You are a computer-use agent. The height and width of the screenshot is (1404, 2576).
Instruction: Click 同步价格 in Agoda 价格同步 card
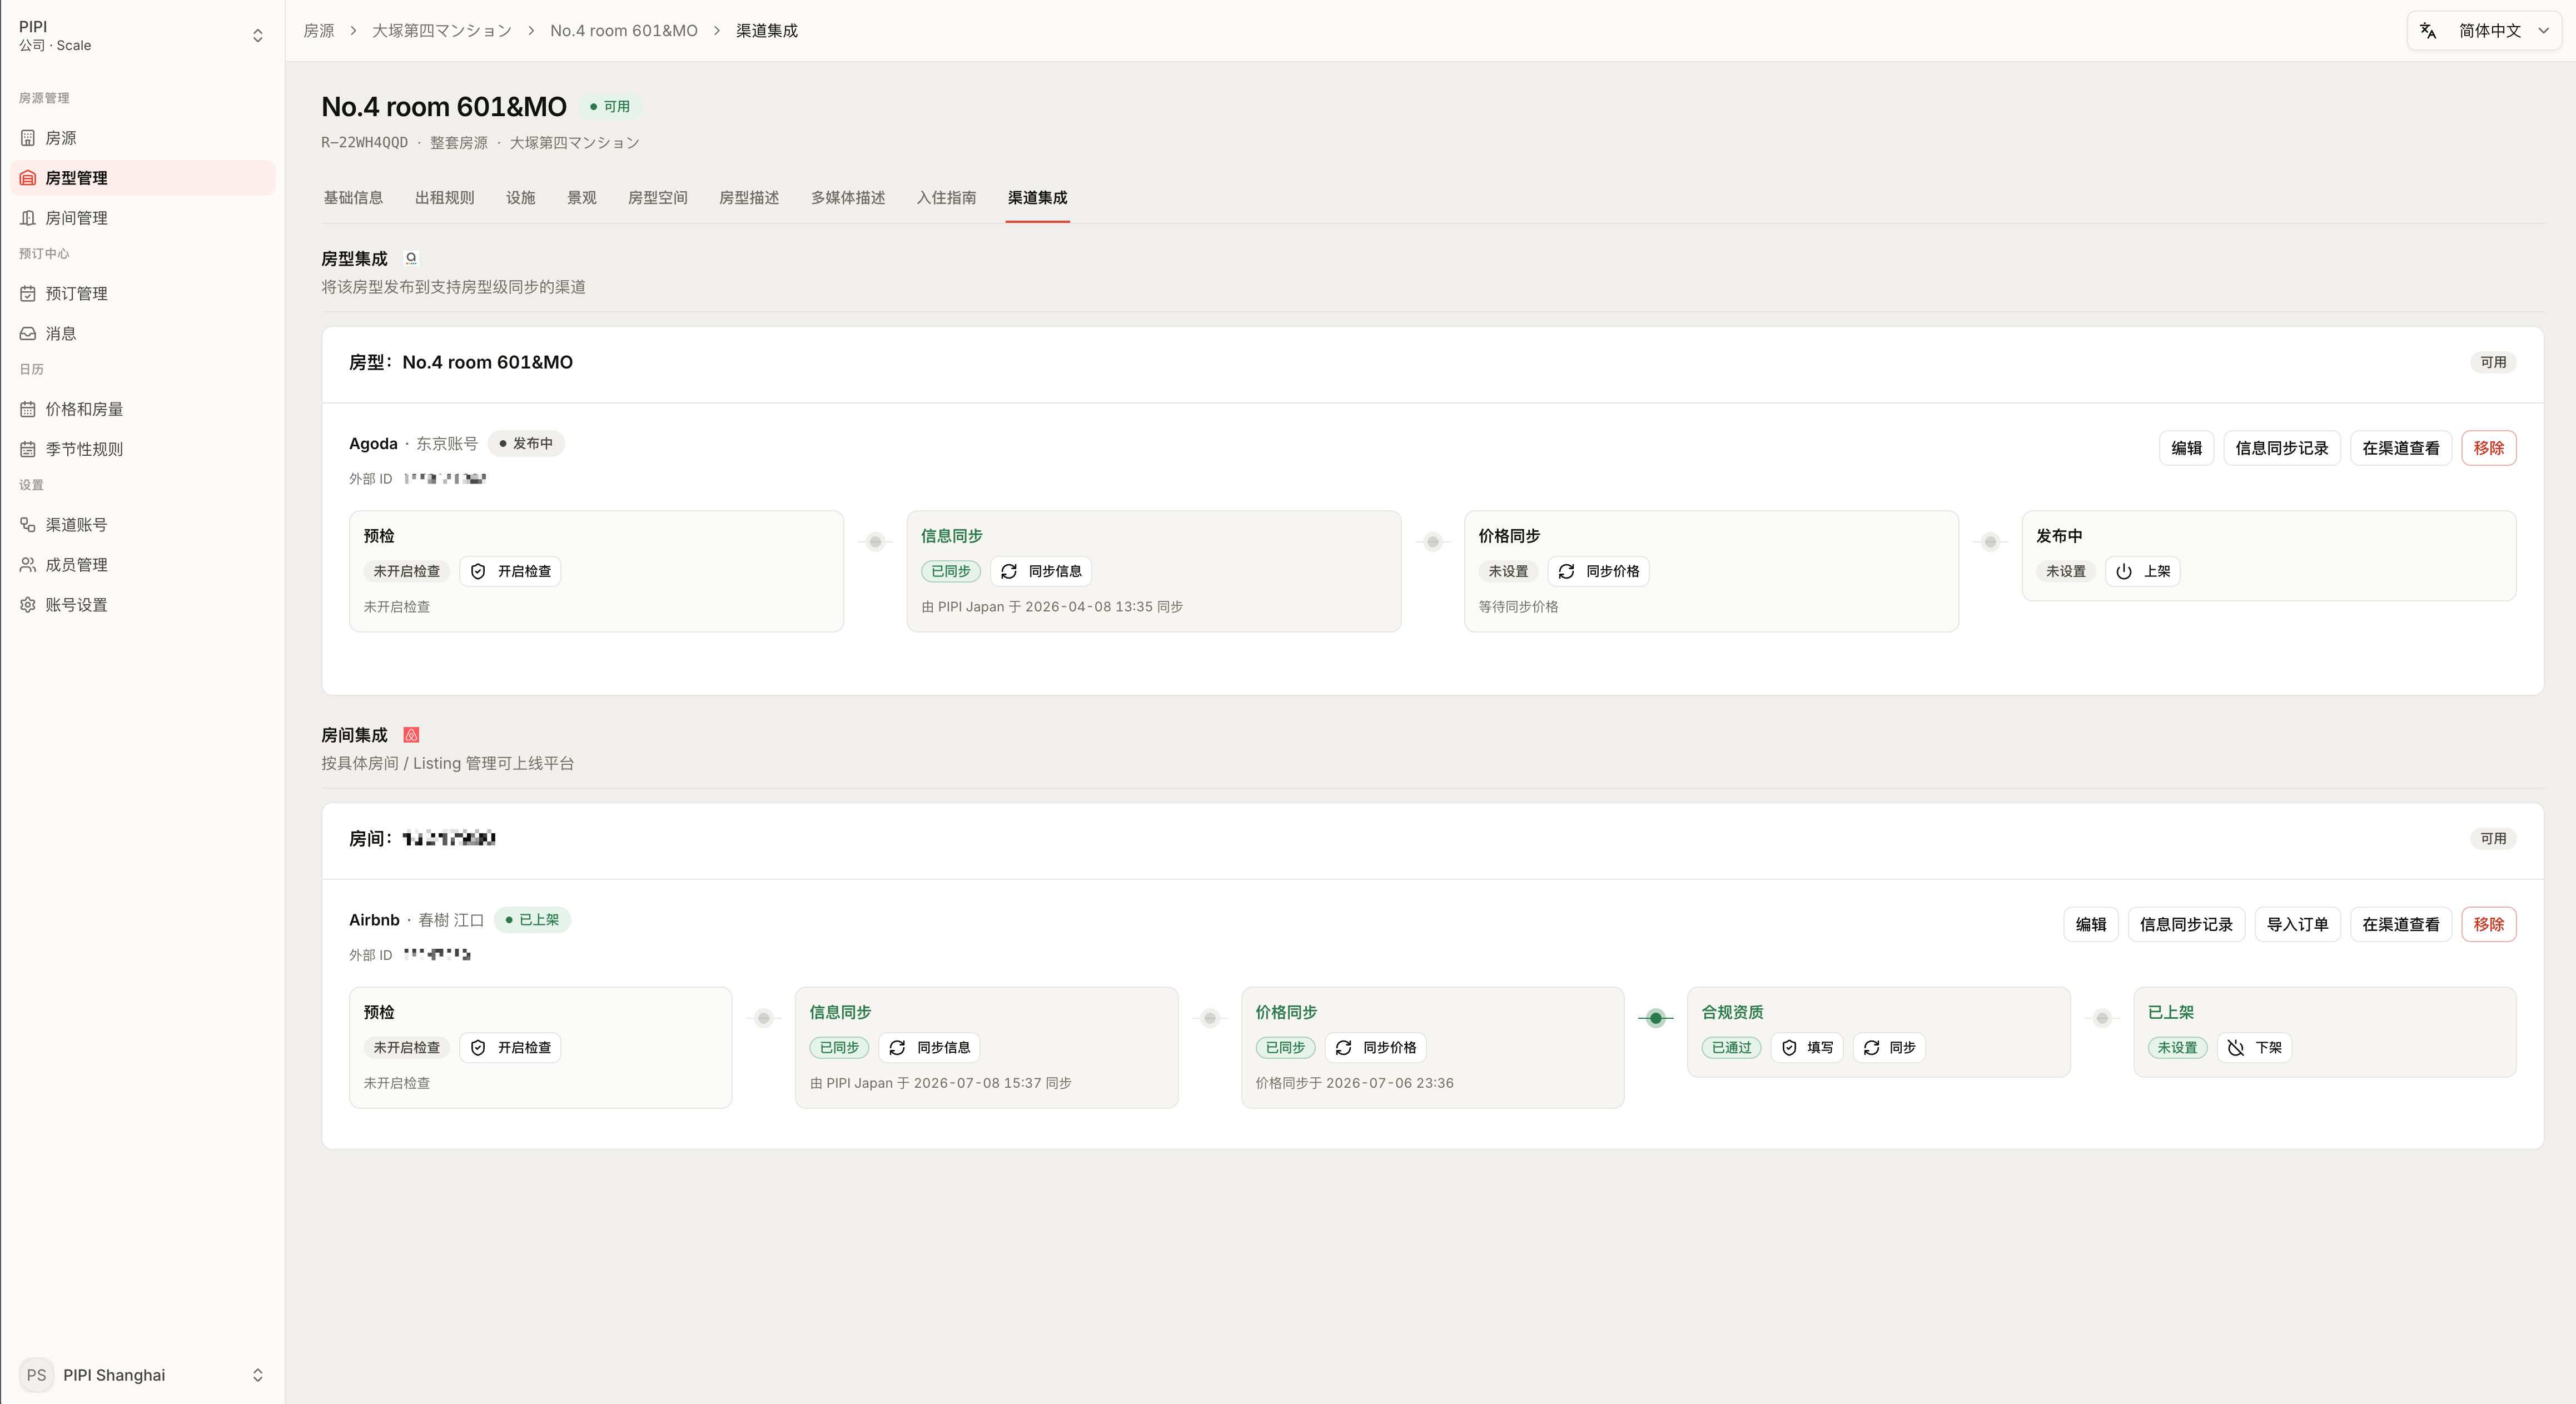[1598, 571]
